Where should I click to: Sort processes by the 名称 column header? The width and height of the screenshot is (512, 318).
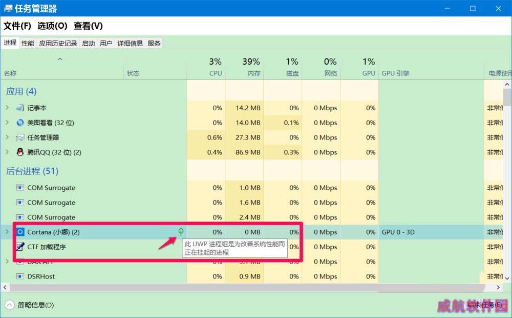pyautogui.click(x=10, y=73)
